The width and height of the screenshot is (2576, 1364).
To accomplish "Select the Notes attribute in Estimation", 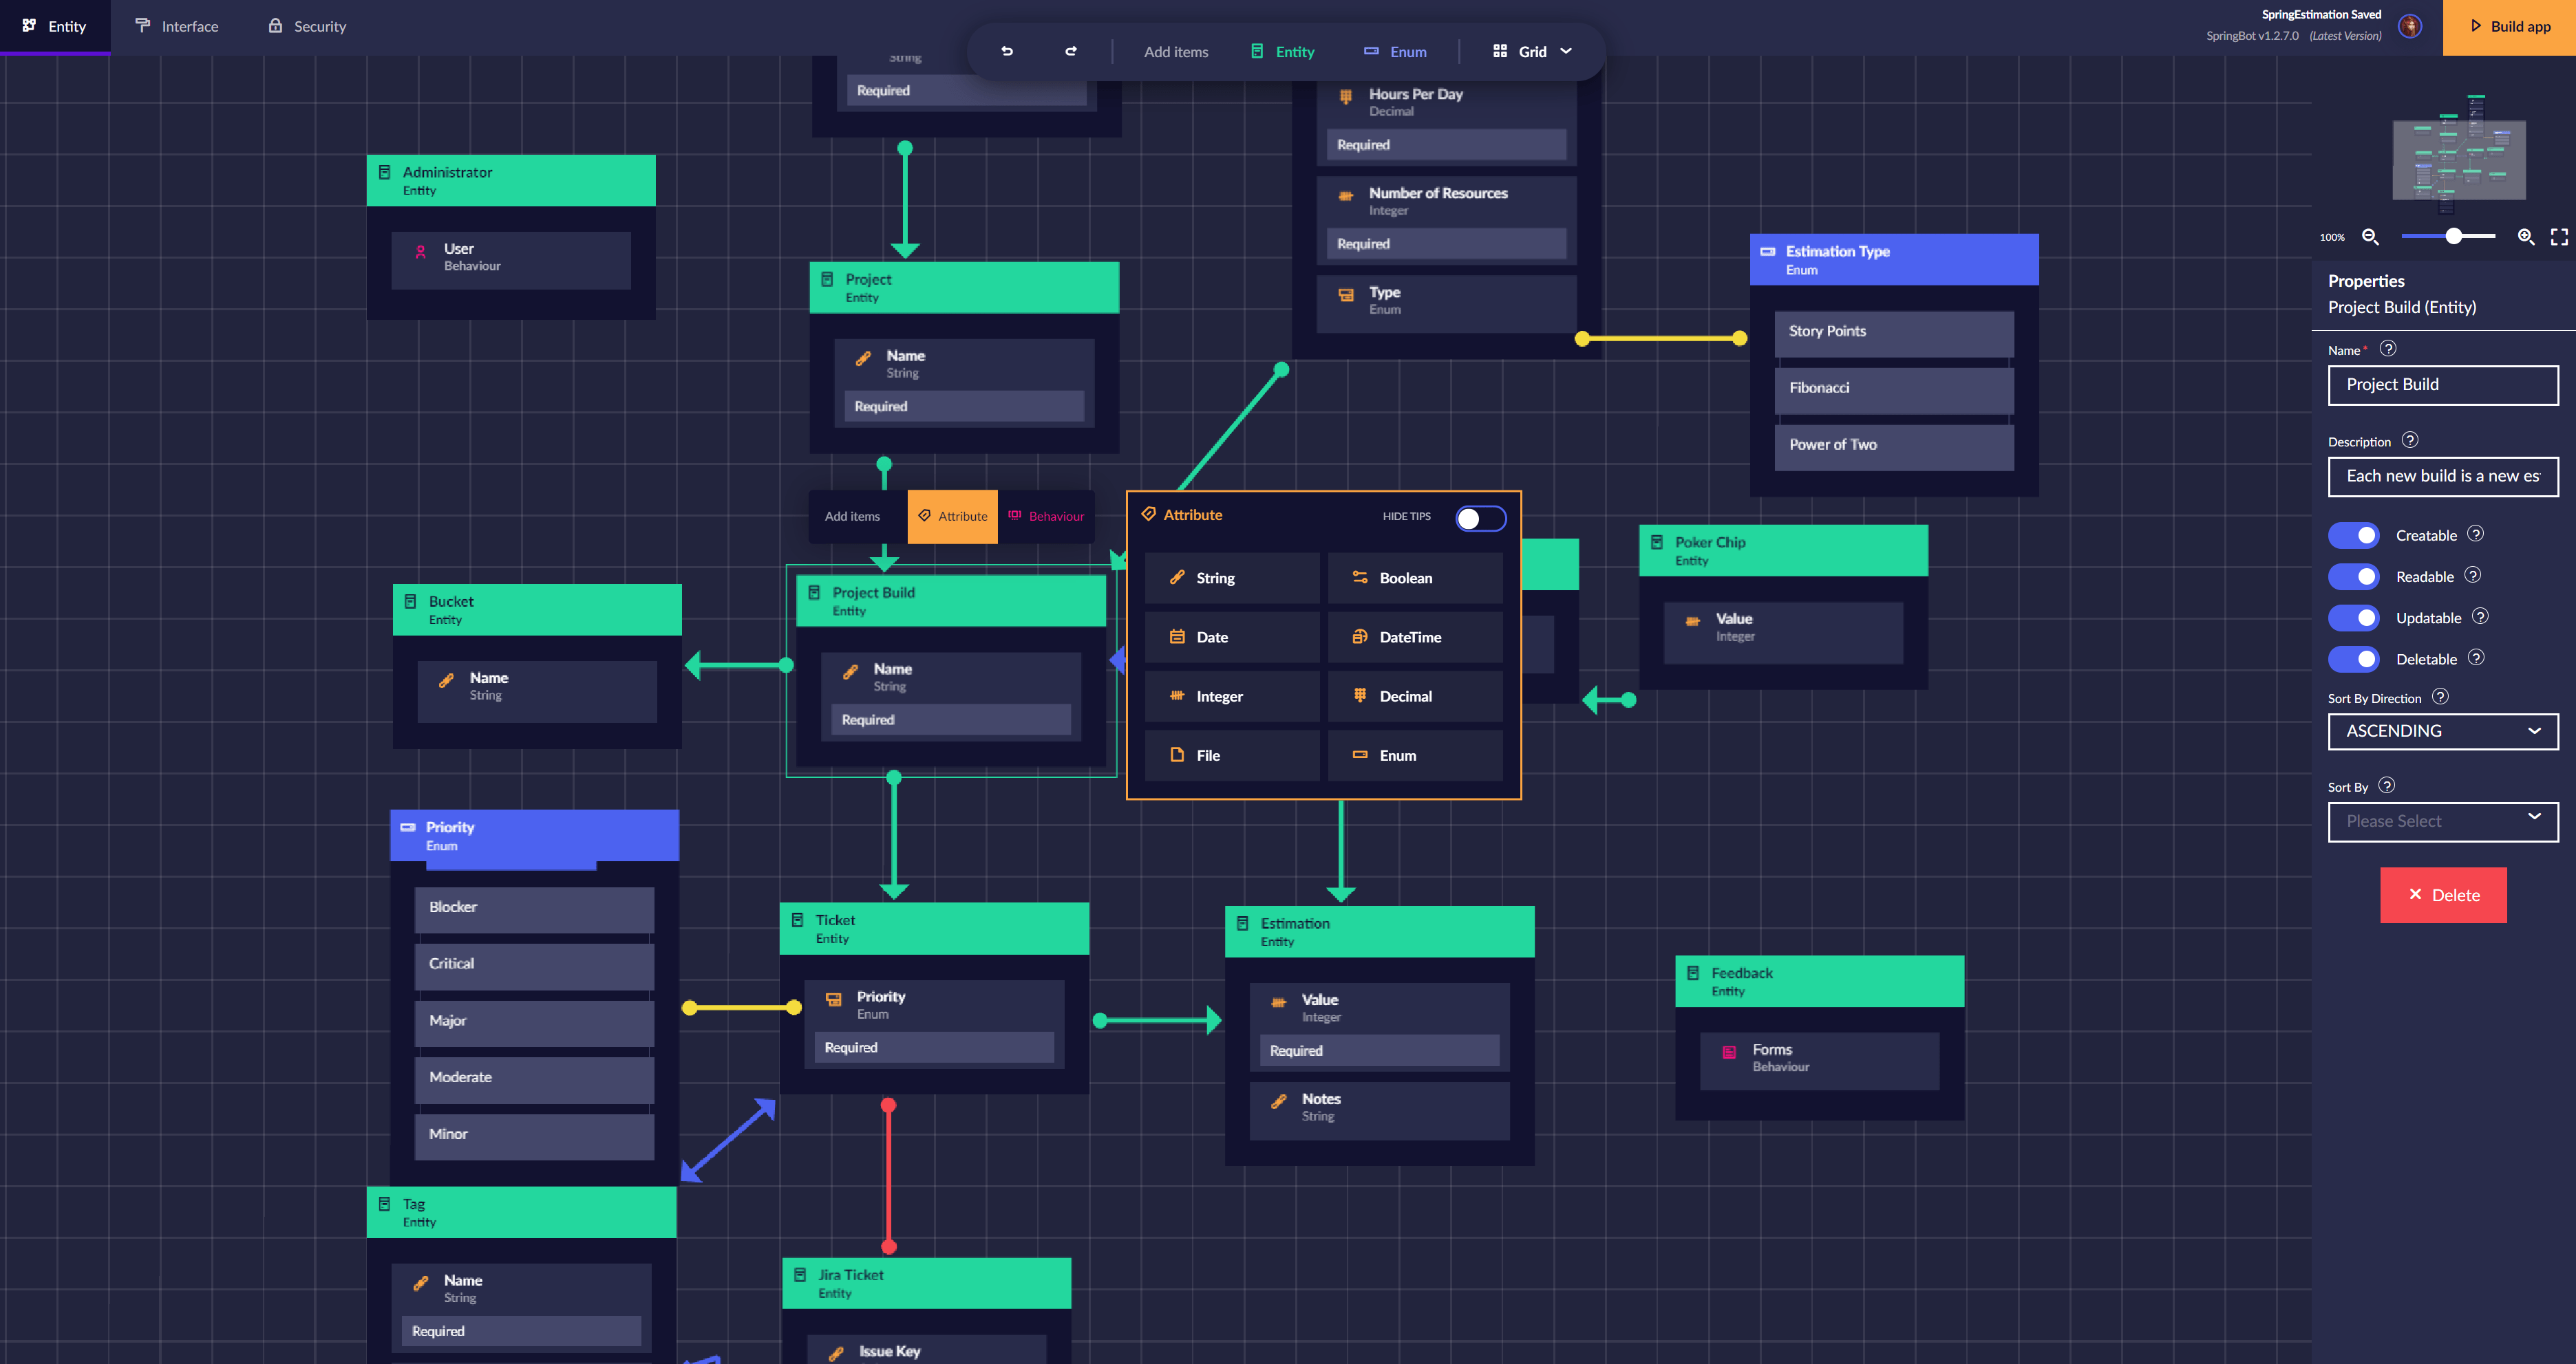I will pyautogui.click(x=1379, y=1109).
